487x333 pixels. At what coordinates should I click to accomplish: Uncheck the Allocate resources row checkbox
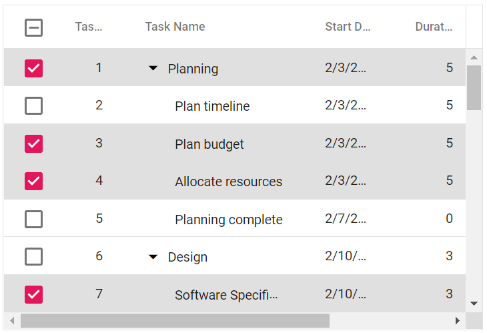33,181
